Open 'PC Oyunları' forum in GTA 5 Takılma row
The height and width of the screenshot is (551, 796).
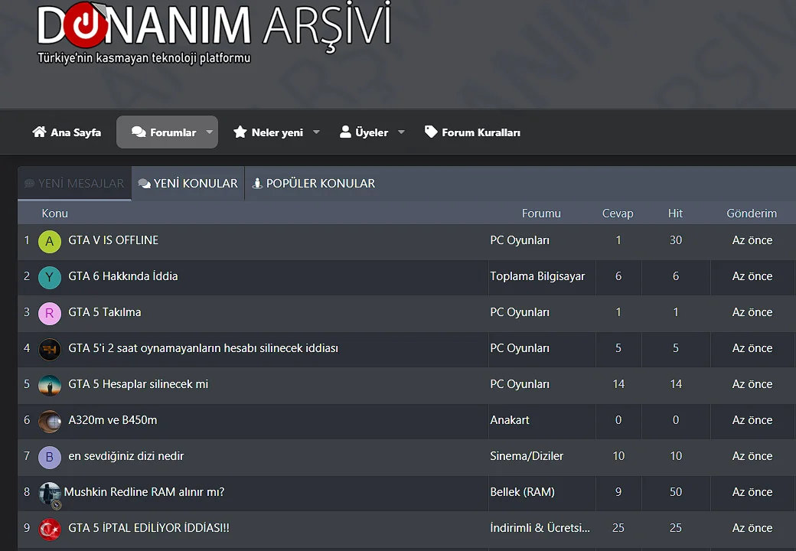pos(520,312)
